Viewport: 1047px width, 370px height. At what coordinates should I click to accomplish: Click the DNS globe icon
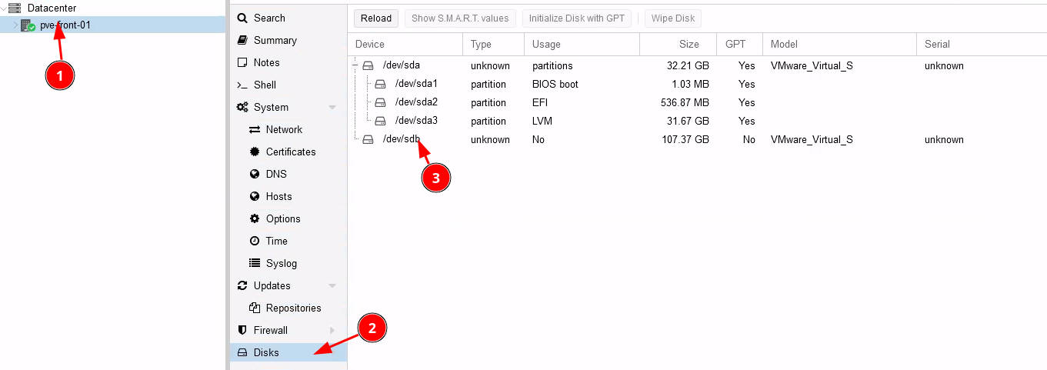click(x=255, y=174)
